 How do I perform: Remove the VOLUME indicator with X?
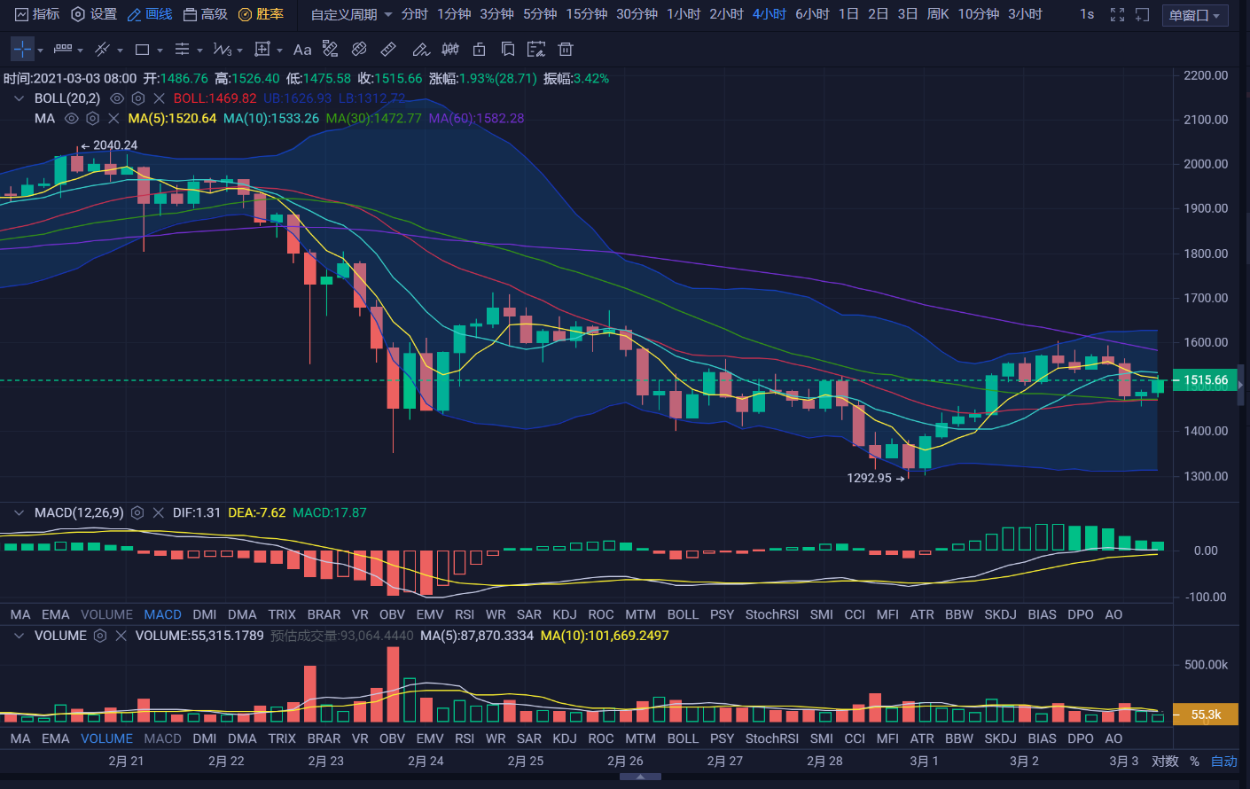pyautogui.click(x=121, y=636)
